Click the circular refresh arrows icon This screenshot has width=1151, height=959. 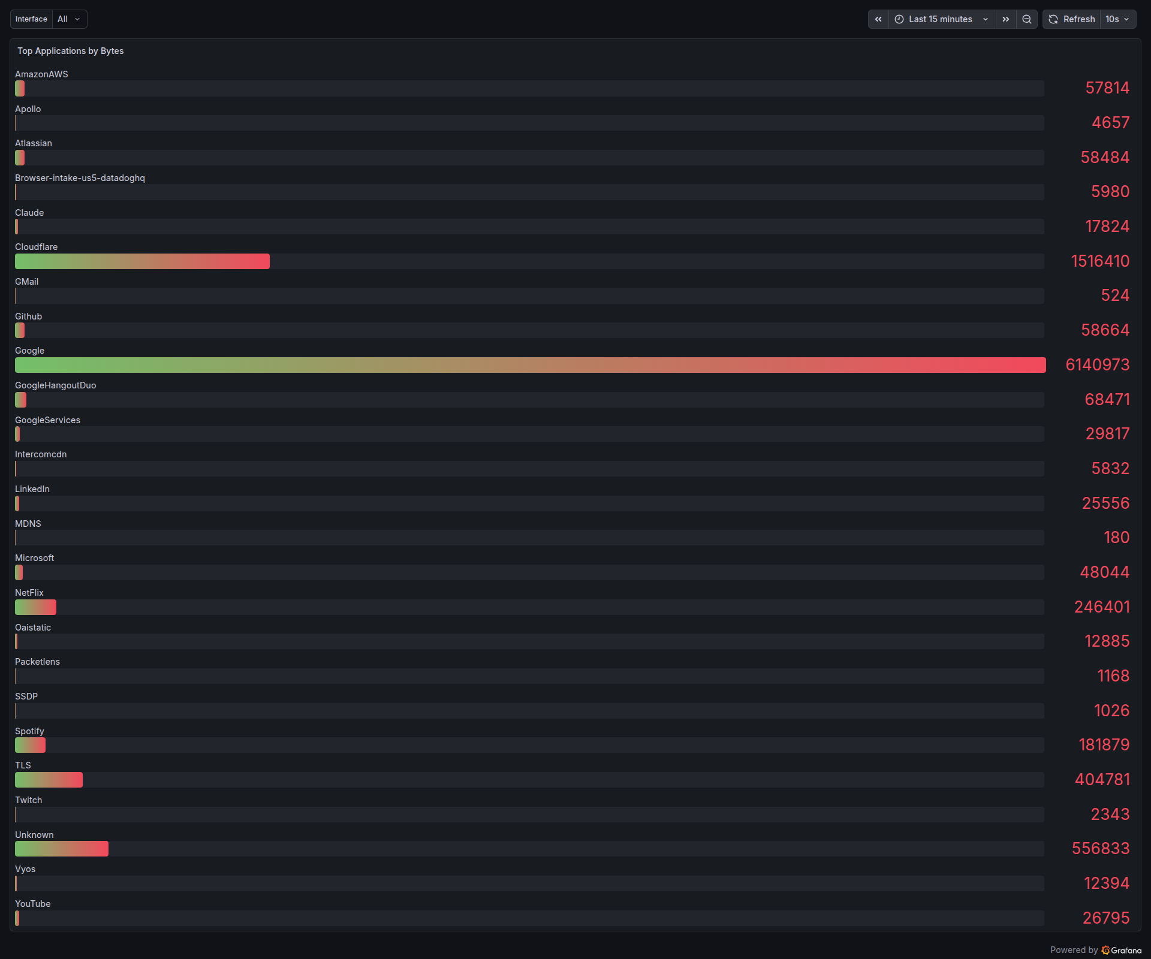[1053, 19]
